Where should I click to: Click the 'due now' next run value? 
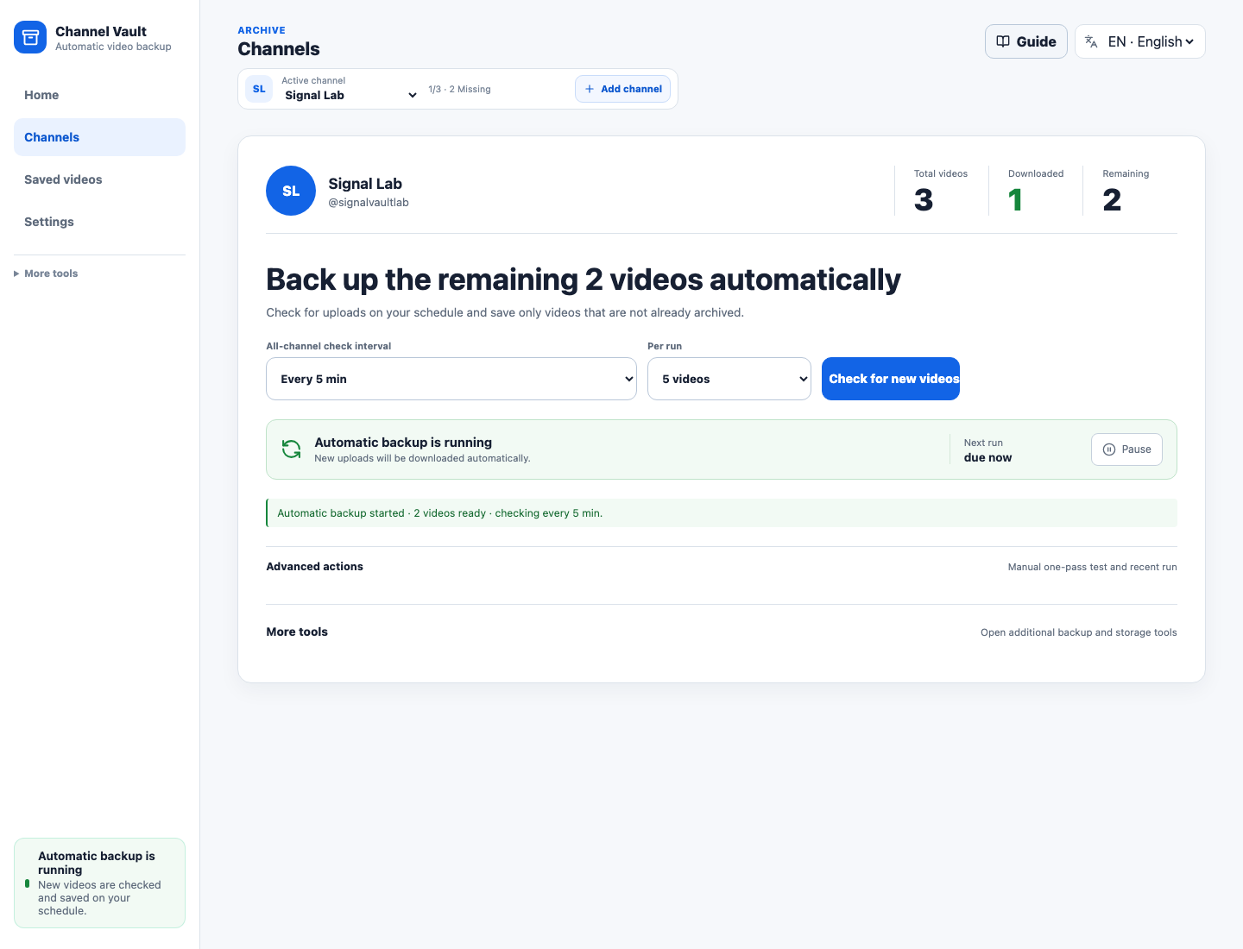987,458
